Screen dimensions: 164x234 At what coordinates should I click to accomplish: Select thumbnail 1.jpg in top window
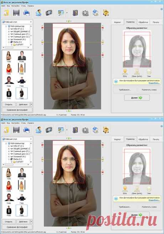pyautogui.click(x=9, y=57)
